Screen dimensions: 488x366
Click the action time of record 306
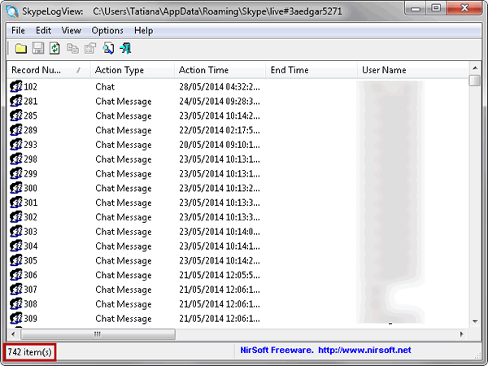220,275
